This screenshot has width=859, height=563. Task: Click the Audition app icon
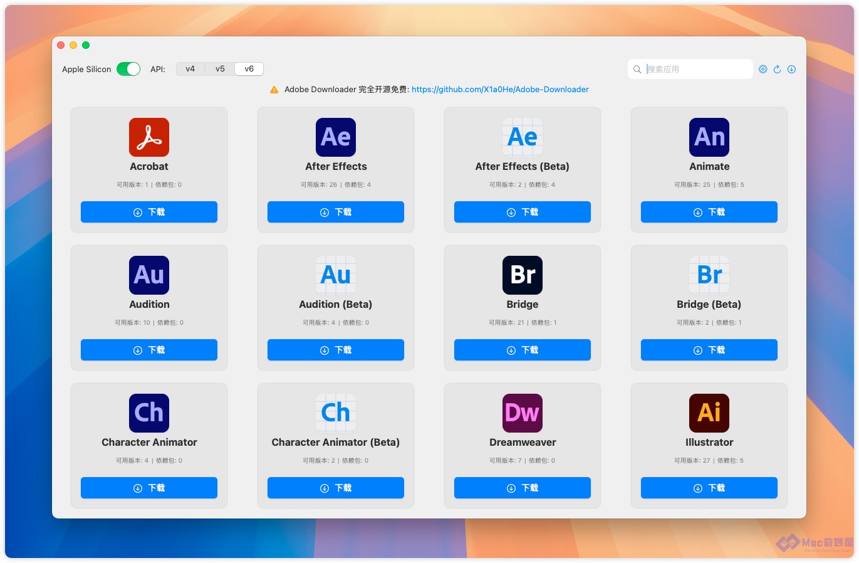(149, 275)
